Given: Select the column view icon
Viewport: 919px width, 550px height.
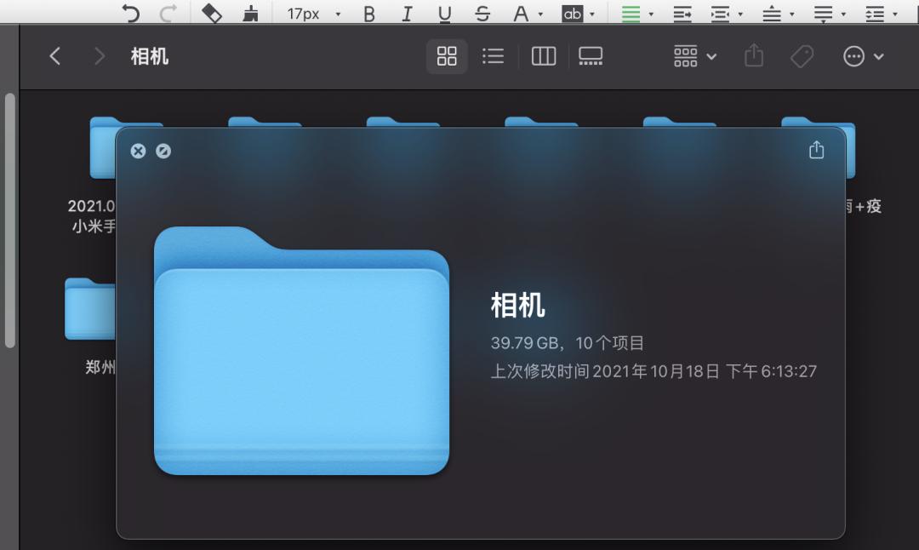Looking at the screenshot, I should coord(543,56).
